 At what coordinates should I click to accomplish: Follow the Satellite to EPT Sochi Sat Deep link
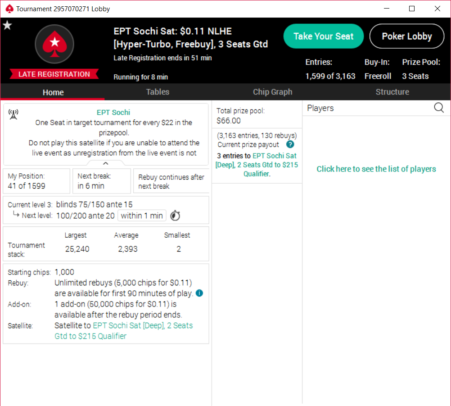124,331
